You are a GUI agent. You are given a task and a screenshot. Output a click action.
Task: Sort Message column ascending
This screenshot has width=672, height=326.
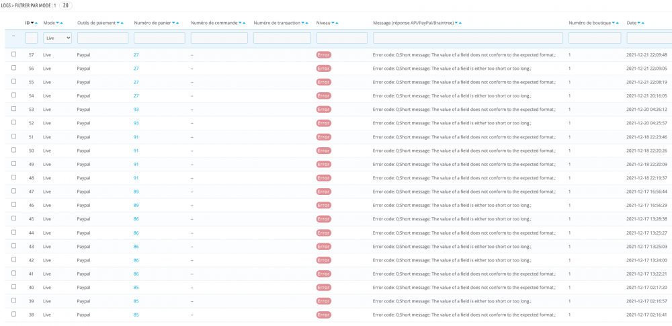[x=460, y=23]
